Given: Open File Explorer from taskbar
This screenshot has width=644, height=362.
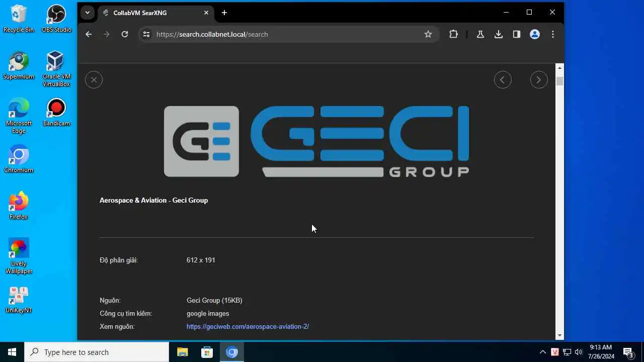Looking at the screenshot, I should tap(182, 352).
